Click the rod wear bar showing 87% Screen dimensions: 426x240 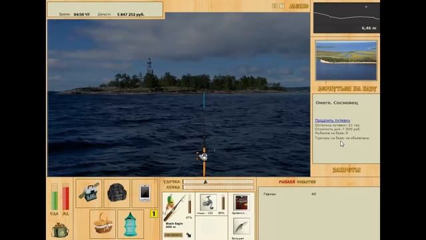[189, 204]
